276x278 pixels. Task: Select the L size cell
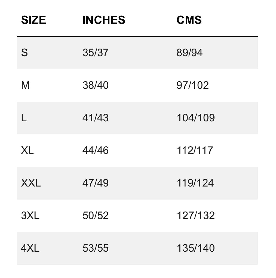(24, 118)
